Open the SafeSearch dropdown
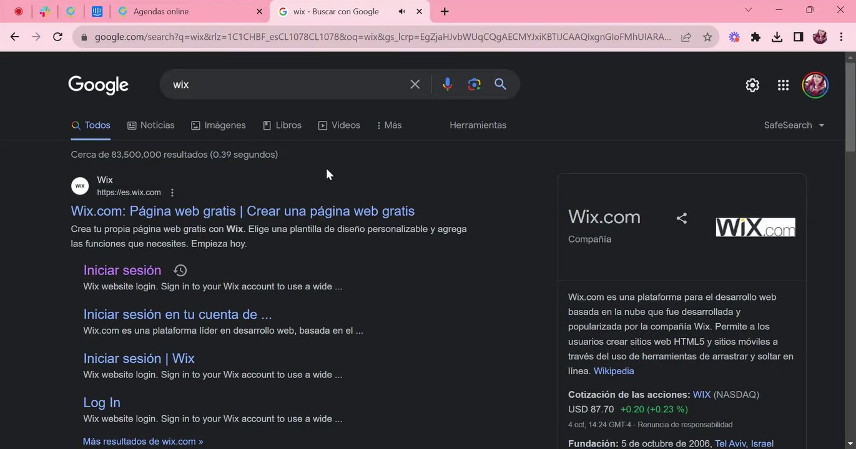The width and height of the screenshot is (856, 449). (x=794, y=125)
